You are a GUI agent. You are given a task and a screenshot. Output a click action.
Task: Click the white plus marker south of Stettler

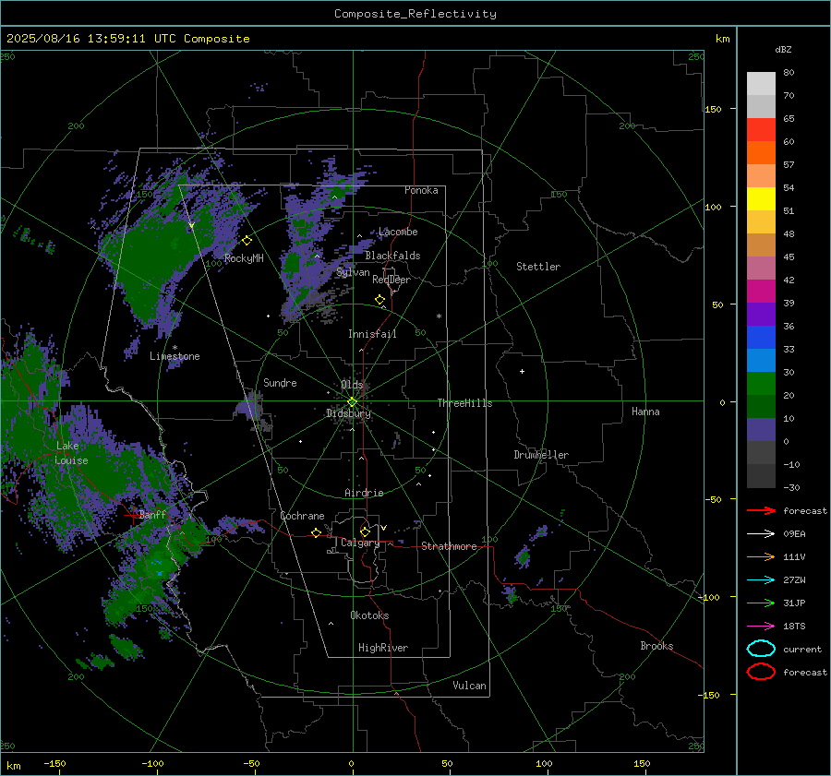tap(522, 371)
